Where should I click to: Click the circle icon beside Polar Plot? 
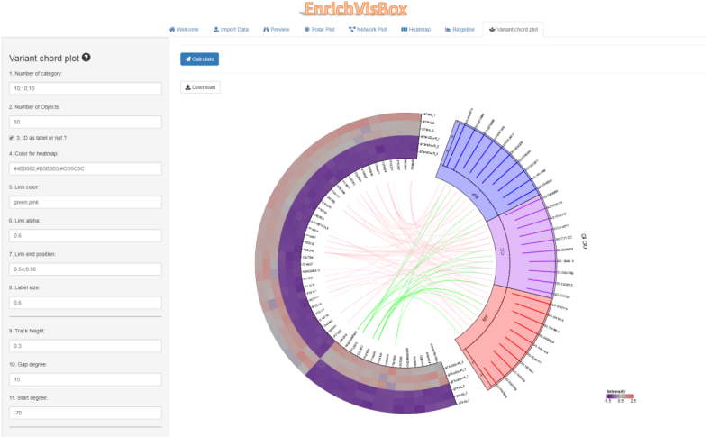pyautogui.click(x=307, y=30)
